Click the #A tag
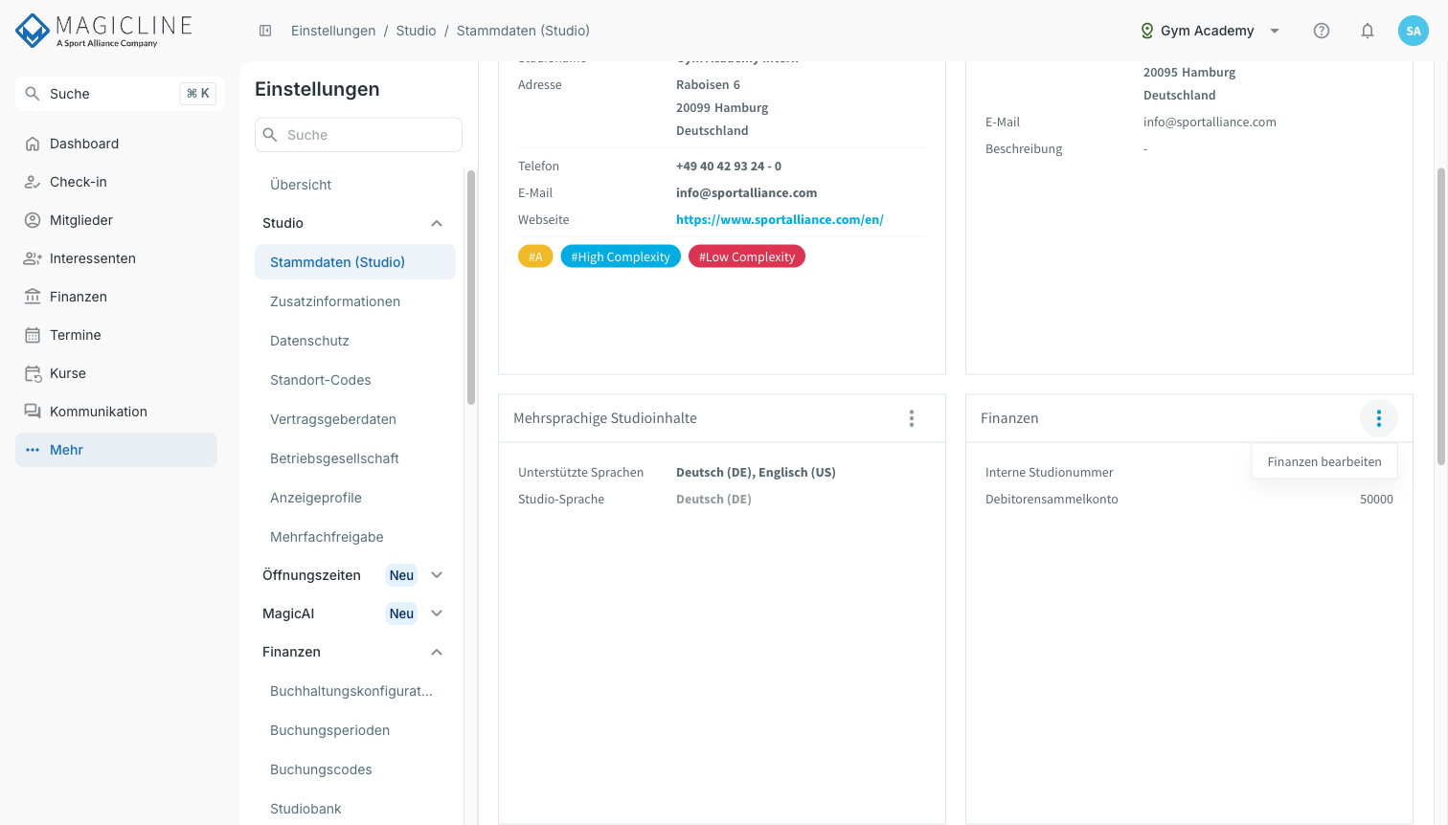The height and width of the screenshot is (825, 1448). point(535,256)
